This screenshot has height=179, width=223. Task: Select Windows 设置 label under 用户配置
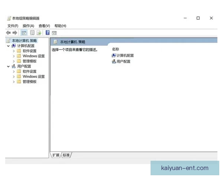[x=34, y=76]
